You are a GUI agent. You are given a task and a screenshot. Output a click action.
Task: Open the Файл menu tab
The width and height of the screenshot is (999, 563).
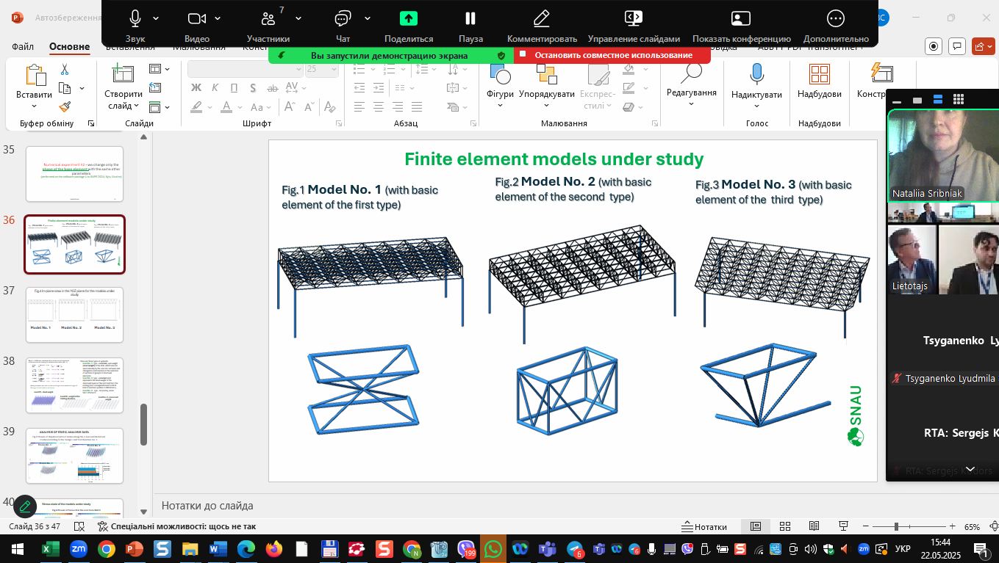(x=23, y=46)
